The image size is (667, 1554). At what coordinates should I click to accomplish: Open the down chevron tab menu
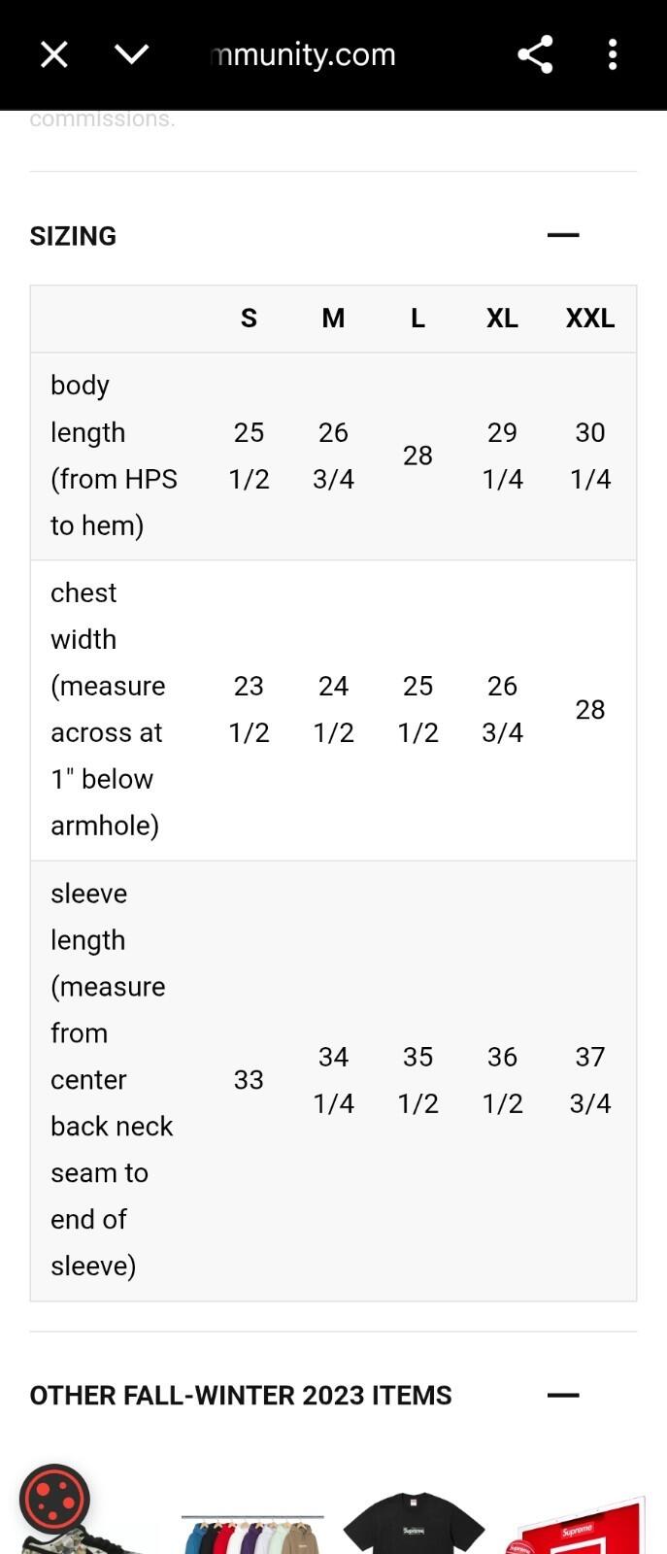[131, 53]
